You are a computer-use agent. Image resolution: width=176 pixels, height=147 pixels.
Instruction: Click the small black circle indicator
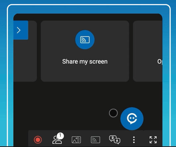point(113,113)
